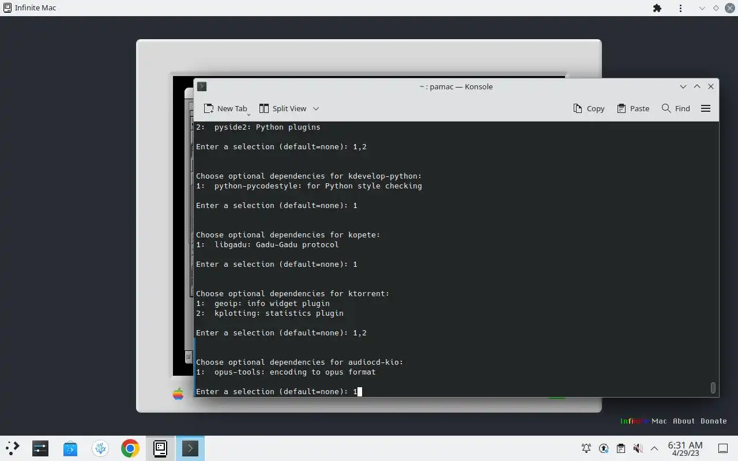Close the Infinite Mac app window

[x=729, y=8]
